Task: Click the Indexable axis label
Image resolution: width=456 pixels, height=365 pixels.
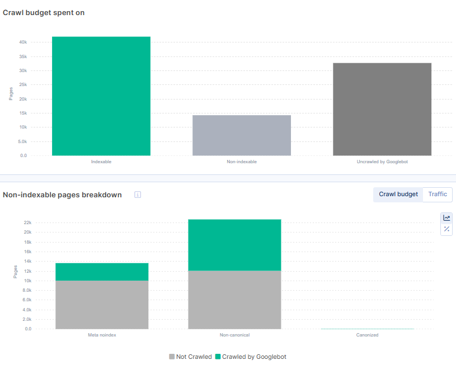Action: coord(101,162)
